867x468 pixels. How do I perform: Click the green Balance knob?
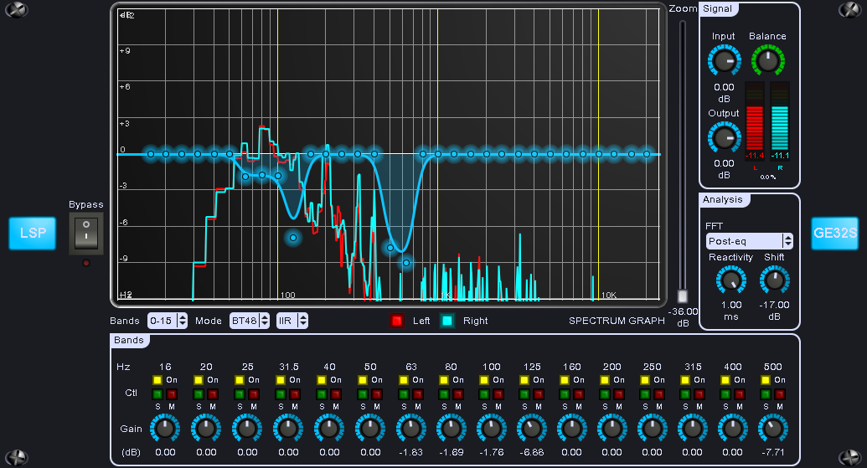(x=767, y=61)
